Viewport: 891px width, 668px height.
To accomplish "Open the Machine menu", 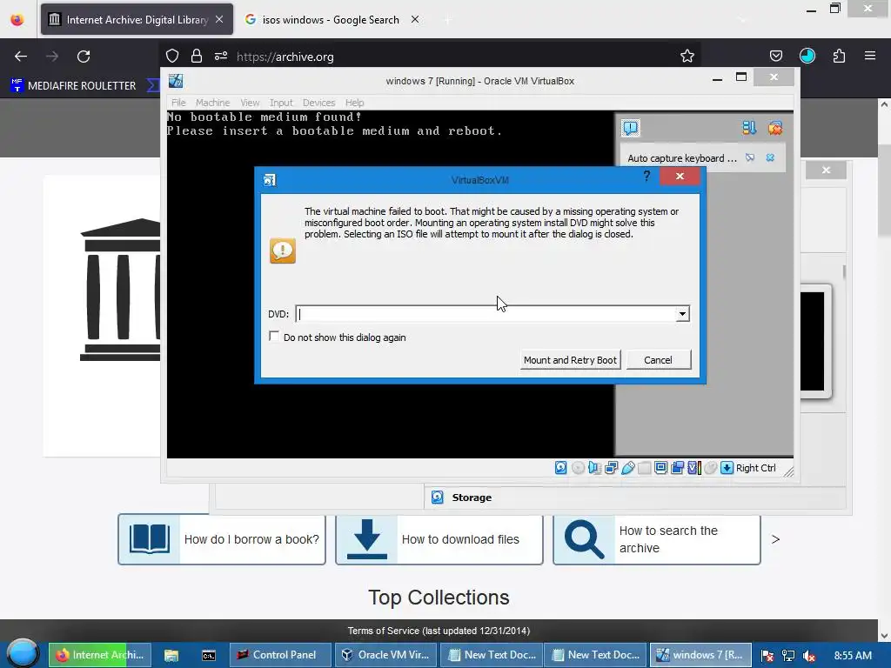I will pyautogui.click(x=212, y=103).
